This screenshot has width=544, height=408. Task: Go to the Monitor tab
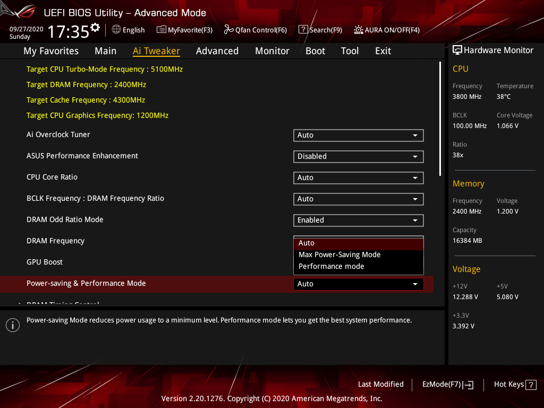272,51
